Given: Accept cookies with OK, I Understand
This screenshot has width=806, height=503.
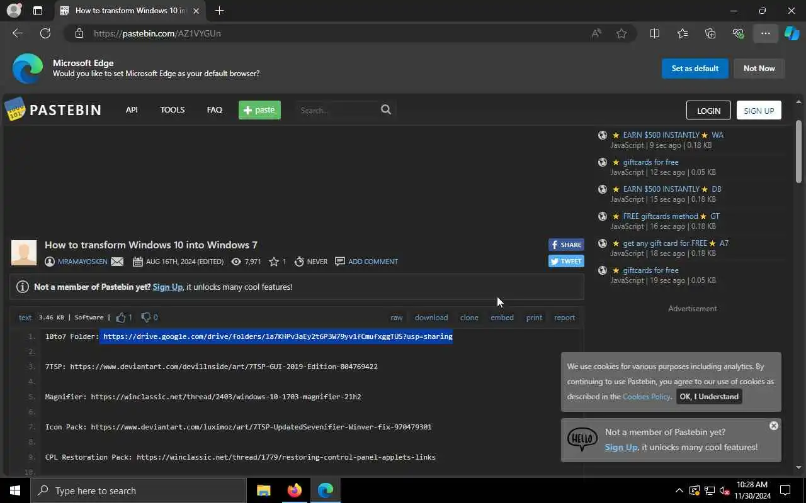Looking at the screenshot, I should (x=709, y=397).
